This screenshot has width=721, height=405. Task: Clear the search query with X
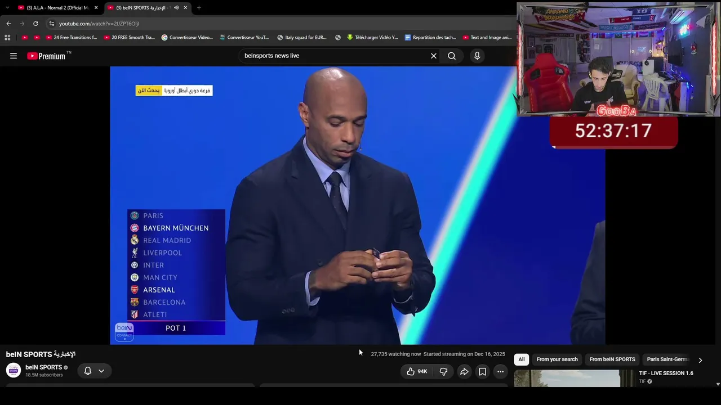[434, 56]
